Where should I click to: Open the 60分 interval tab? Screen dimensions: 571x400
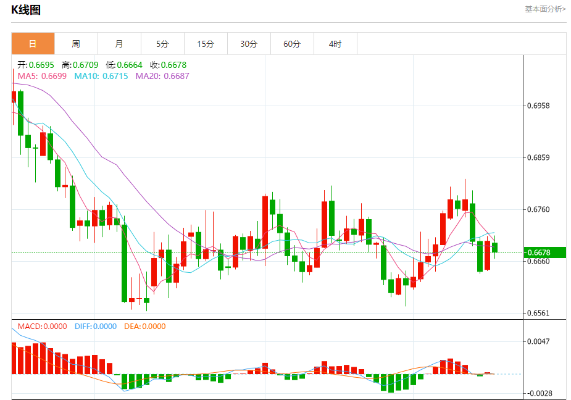tap(292, 44)
